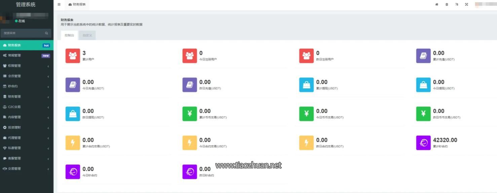Expand 财务管理 using its chevron arrow
The image size is (497, 193).
(48, 97)
